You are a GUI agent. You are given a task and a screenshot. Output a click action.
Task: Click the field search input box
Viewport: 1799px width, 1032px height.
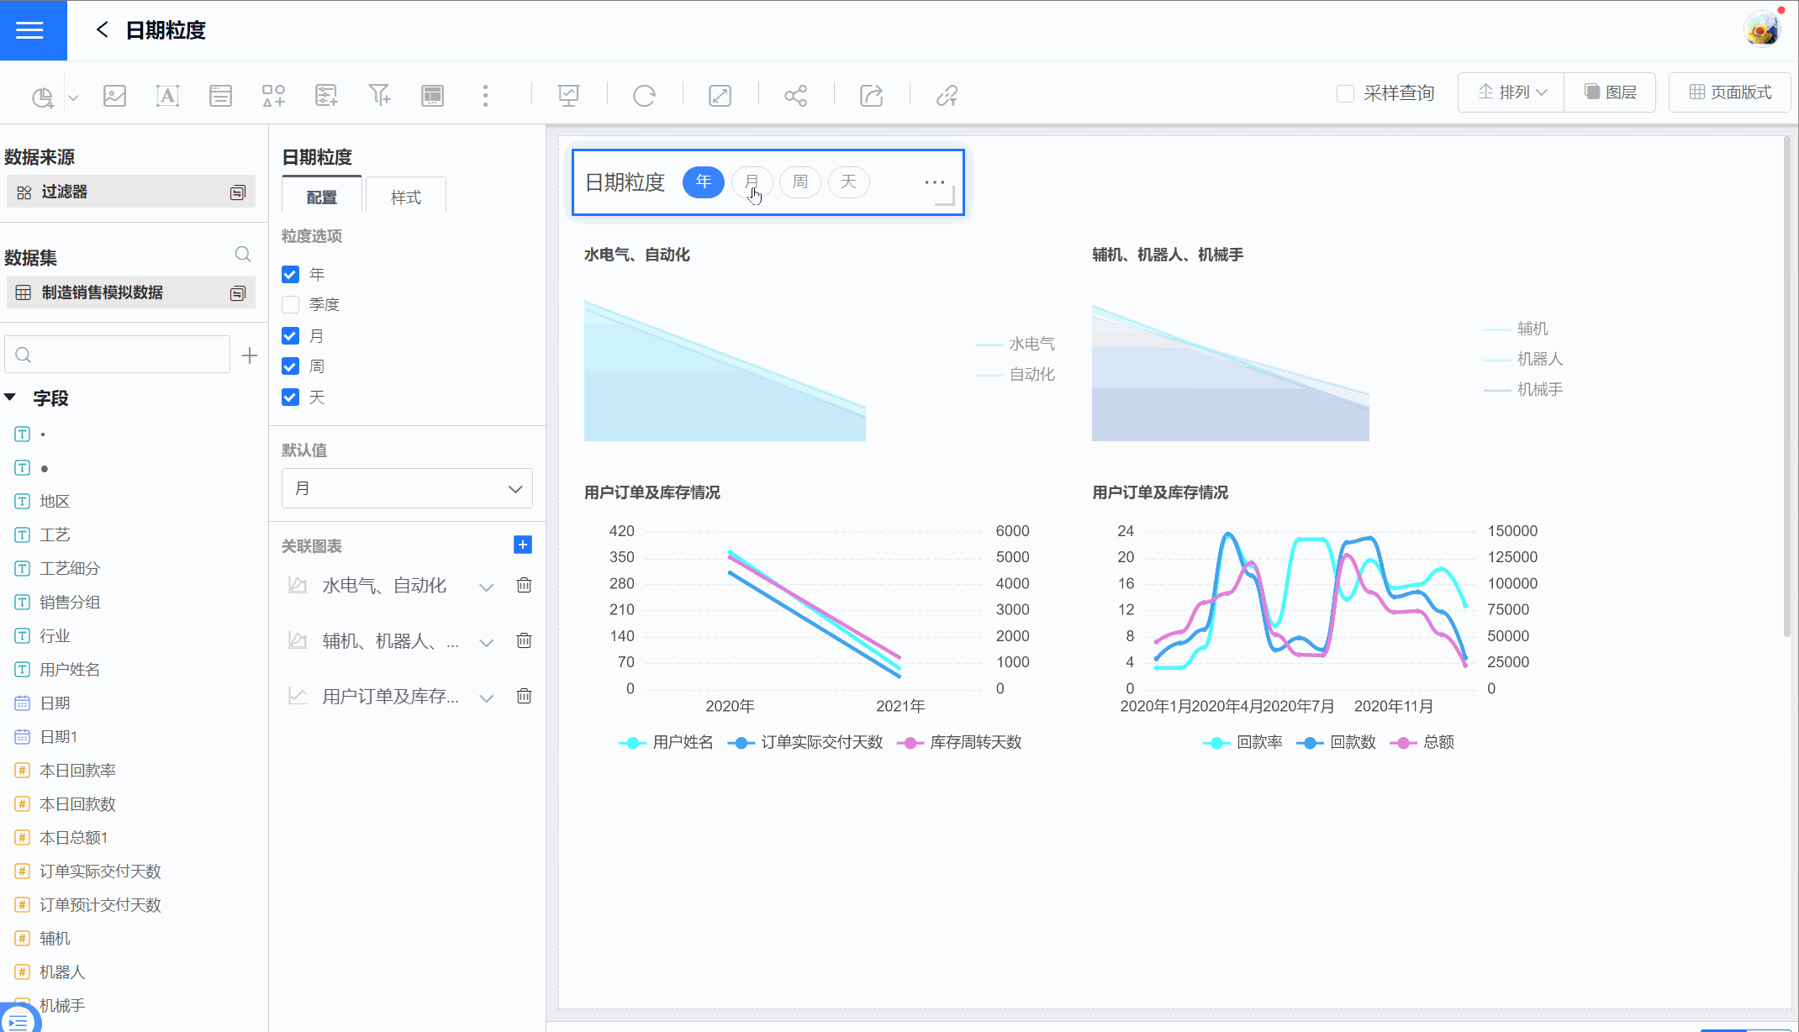118,355
